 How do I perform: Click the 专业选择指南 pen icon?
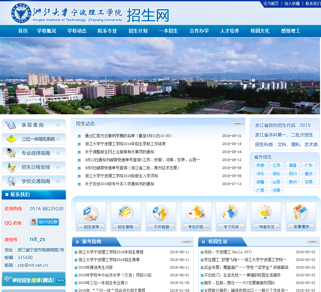click(x=11, y=153)
